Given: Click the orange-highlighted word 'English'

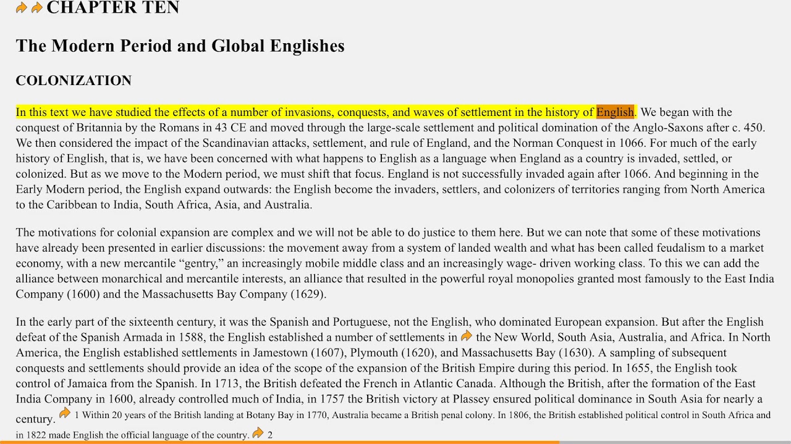Looking at the screenshot, I should (x=615, y=112).
